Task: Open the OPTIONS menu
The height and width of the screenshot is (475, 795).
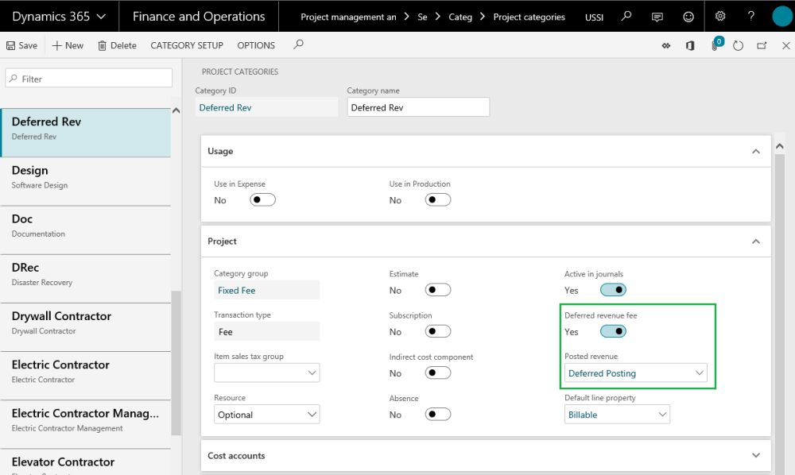Action: coord(256,45)
